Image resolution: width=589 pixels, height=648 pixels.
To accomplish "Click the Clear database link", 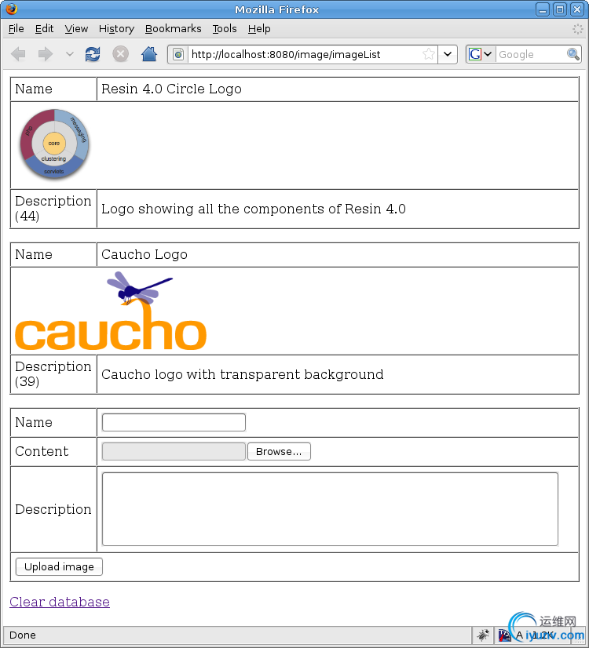I will [60, 602].
